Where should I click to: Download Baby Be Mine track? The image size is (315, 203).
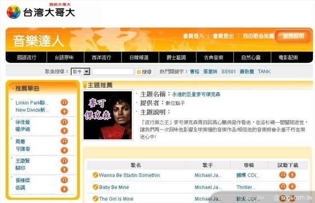tap(292, 187)
